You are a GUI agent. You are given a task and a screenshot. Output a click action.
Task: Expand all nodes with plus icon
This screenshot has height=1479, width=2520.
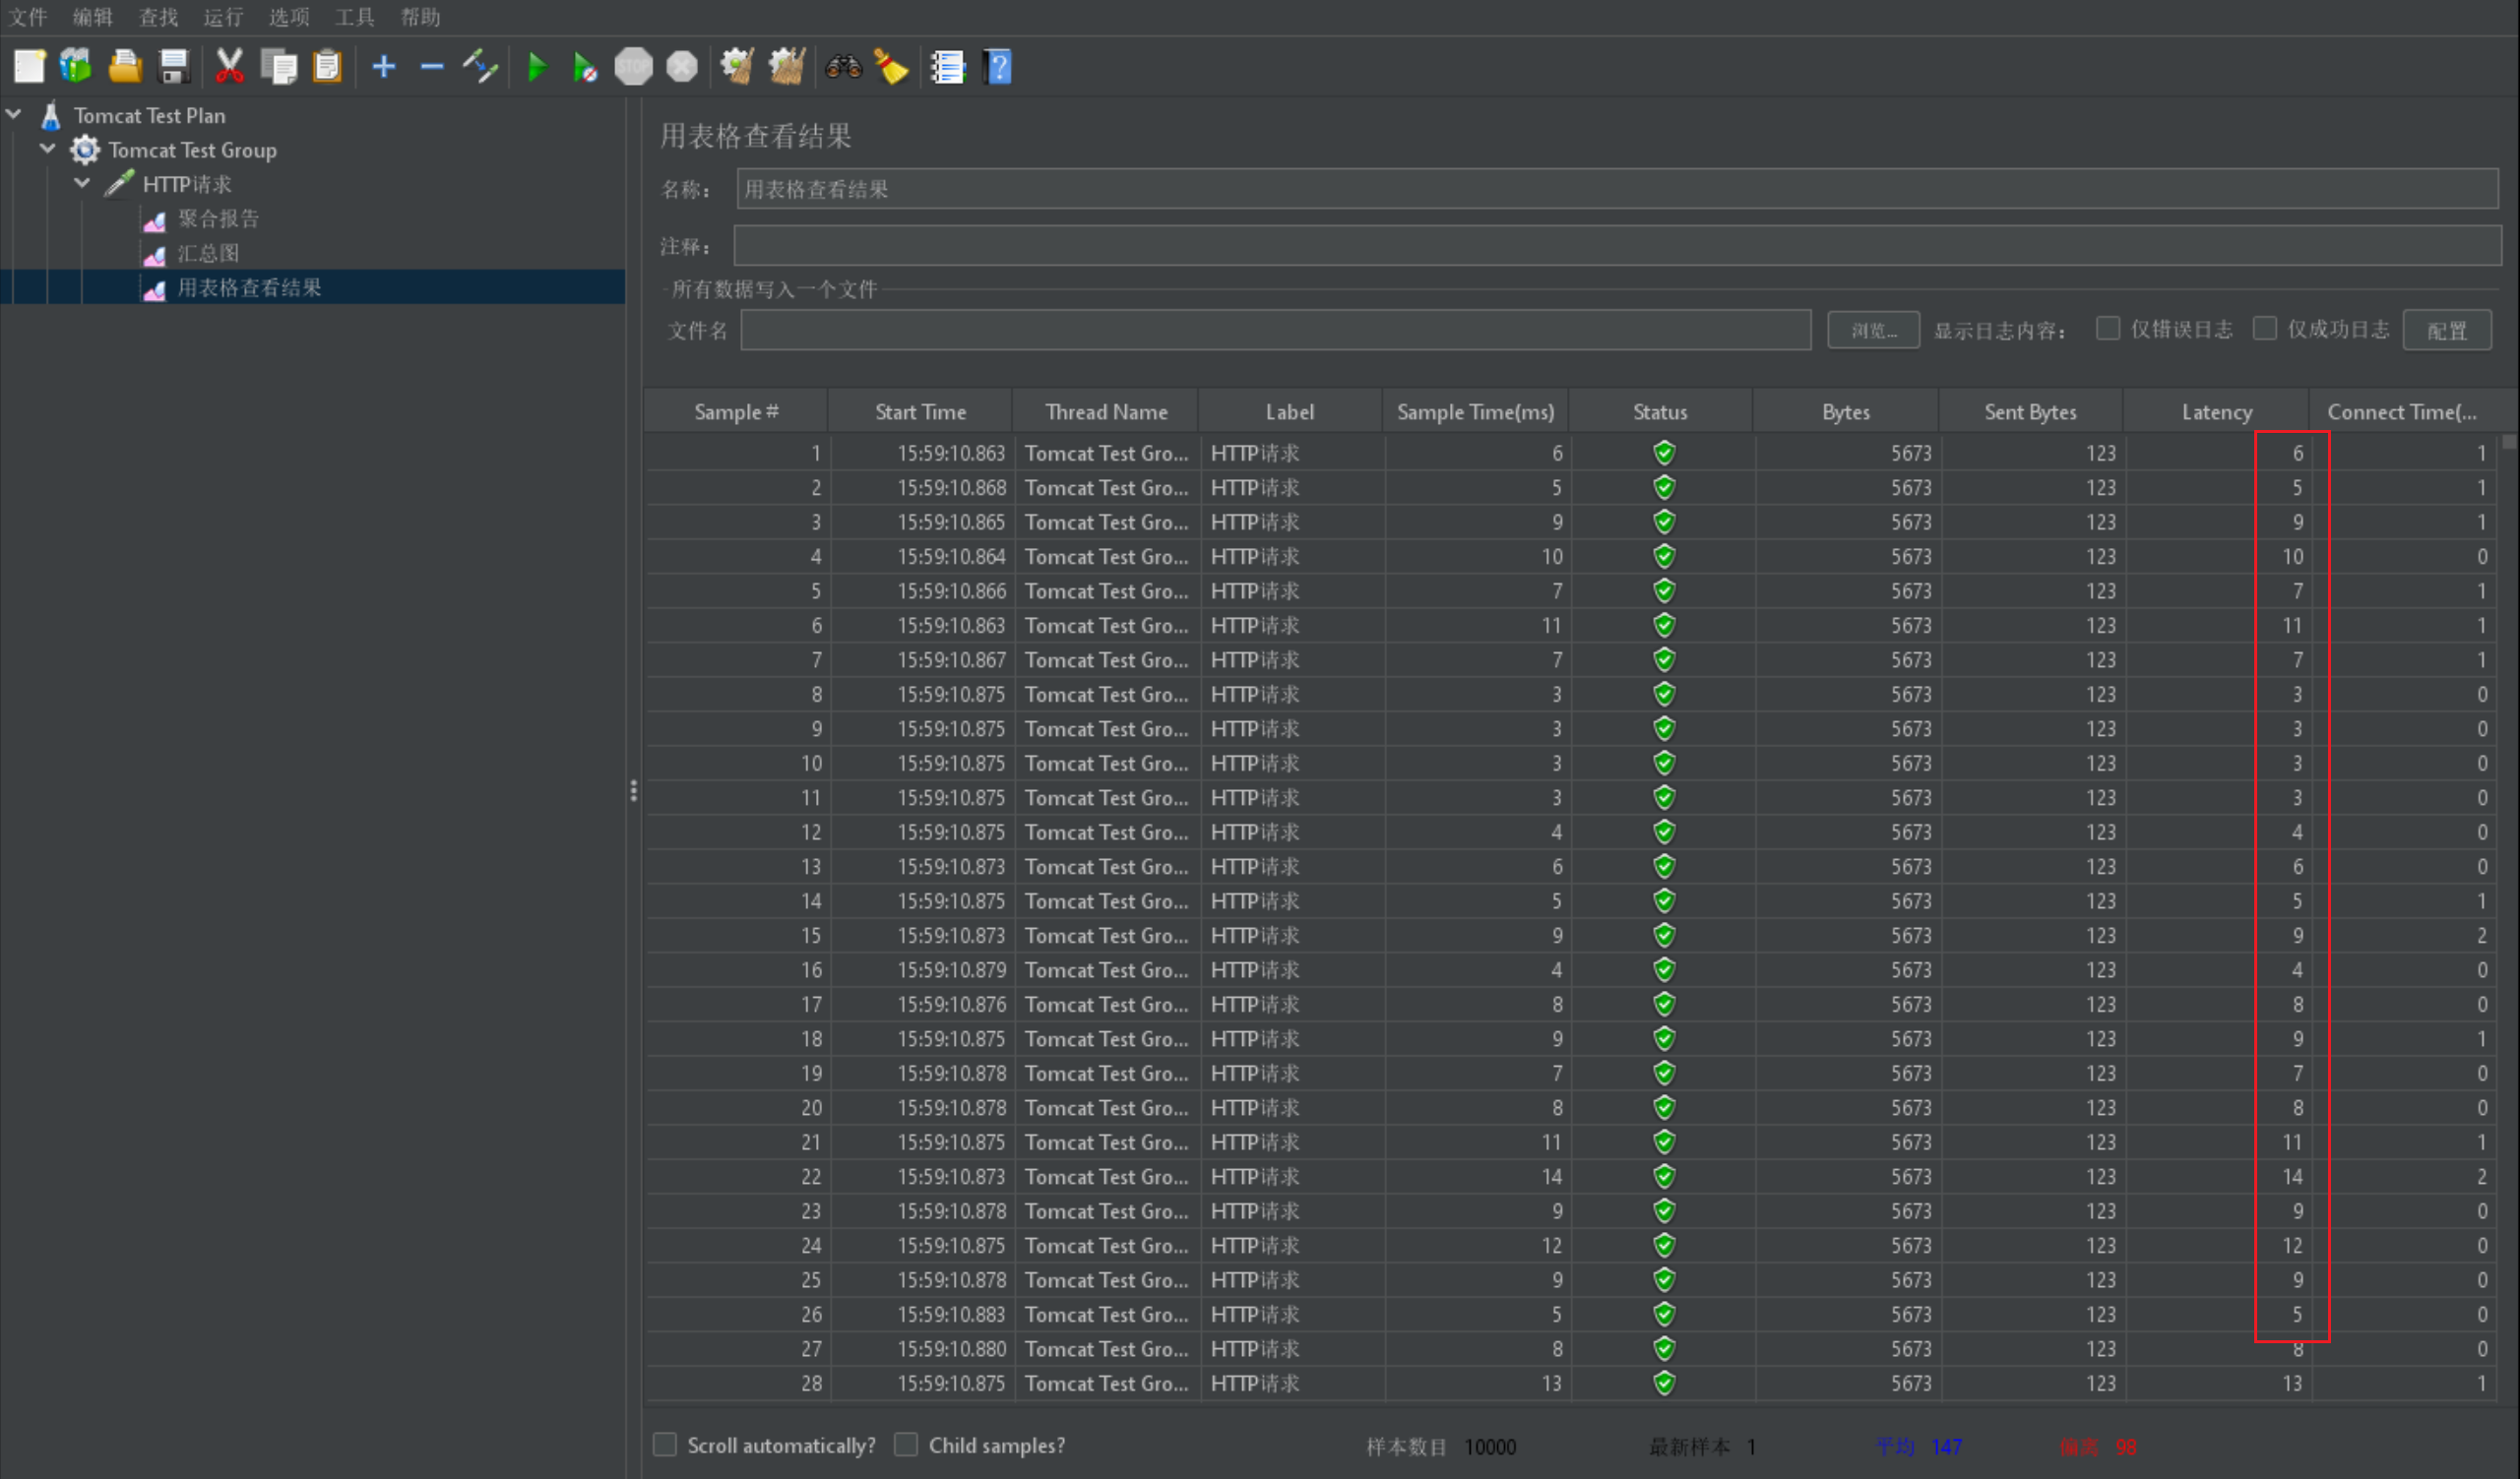click(384, 67)
